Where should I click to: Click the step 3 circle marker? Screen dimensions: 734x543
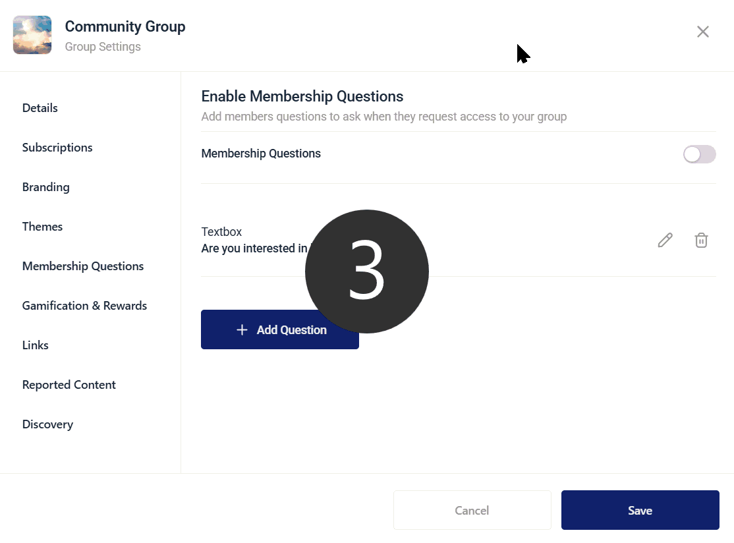(366, 271)
